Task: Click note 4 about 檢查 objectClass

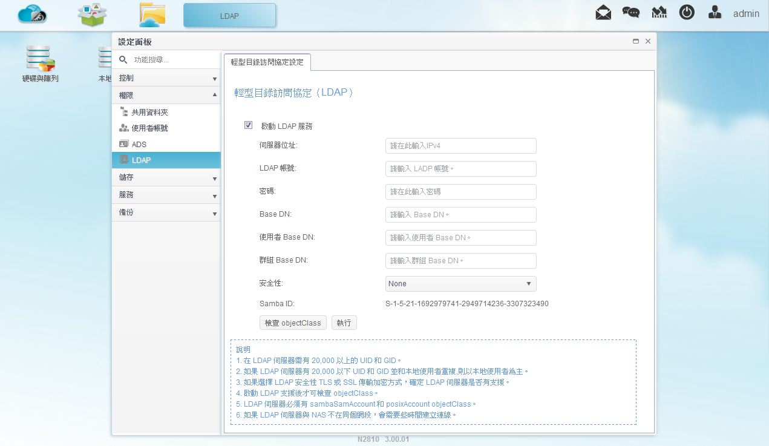Action: coord(308,393)
